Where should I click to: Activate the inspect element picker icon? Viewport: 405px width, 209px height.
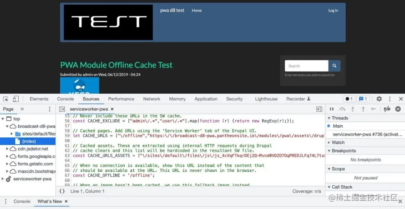point(6,99)
